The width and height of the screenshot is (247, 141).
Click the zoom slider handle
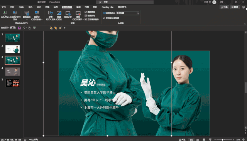click(x=222, y=139)
